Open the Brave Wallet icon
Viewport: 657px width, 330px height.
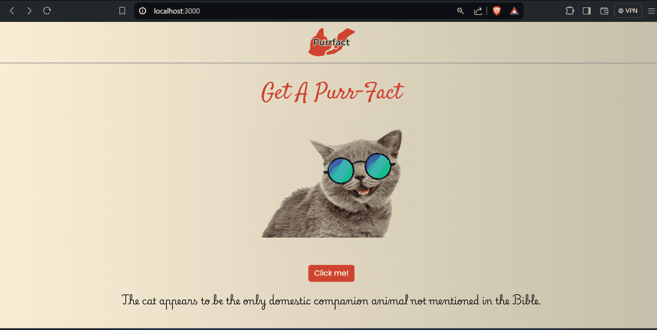(x=604, y=11)
